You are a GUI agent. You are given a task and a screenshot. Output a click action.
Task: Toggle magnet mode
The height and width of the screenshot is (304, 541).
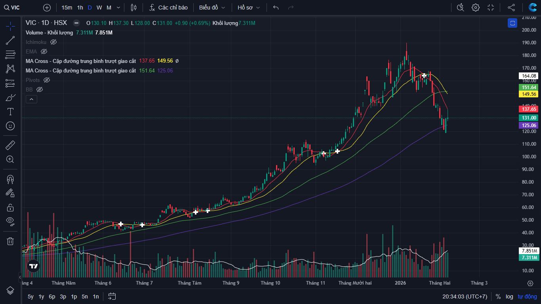tap(10, 179)
